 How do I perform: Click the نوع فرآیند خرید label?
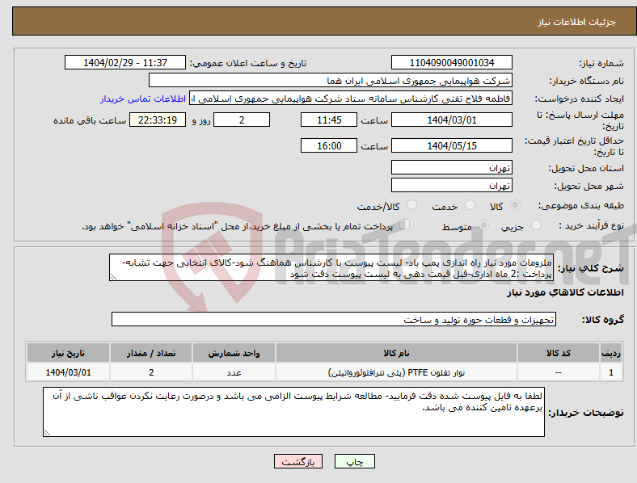tap(591, 225)
